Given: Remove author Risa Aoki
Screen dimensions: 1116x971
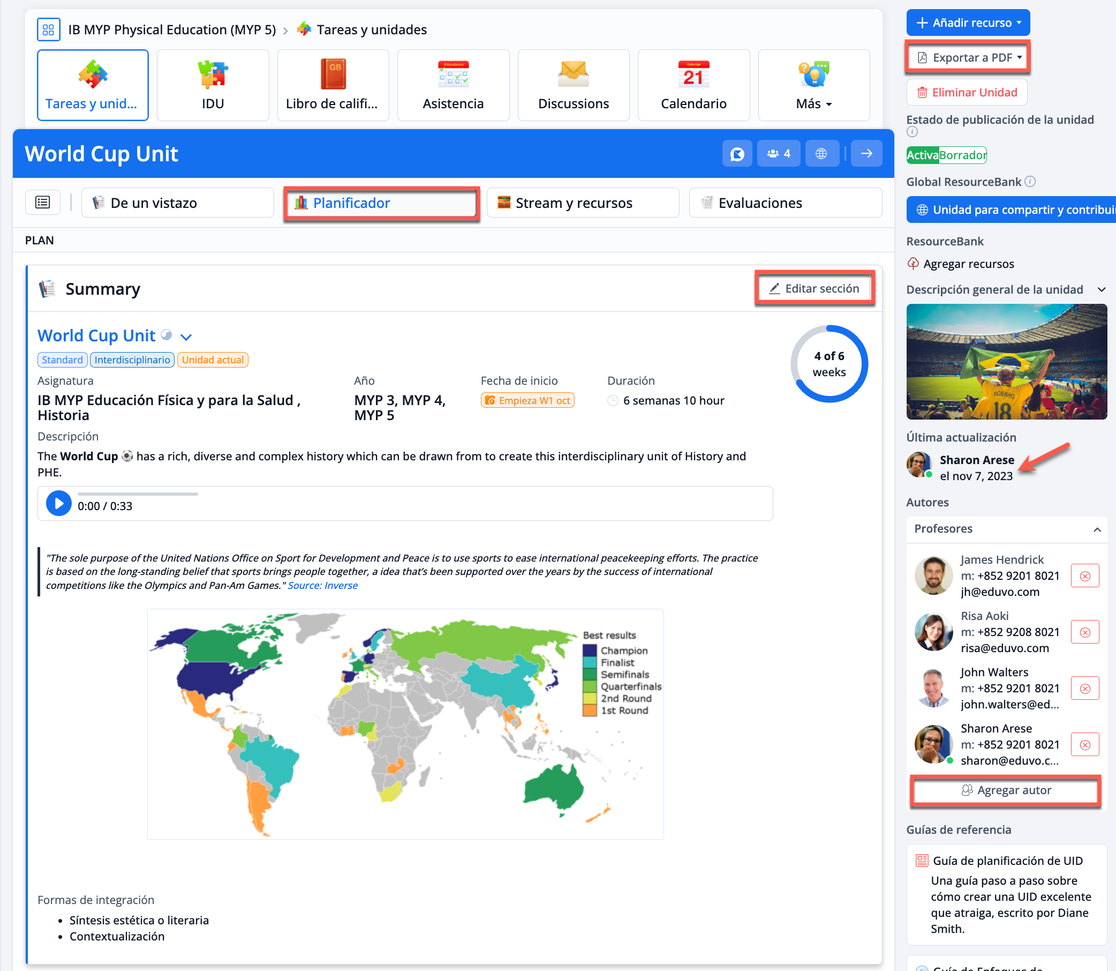Looking at the screenshot, I should coord(1084,632).
